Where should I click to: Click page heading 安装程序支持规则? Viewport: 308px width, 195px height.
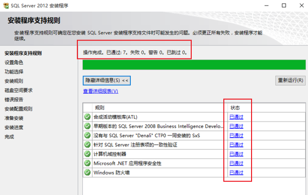[34, 20]
